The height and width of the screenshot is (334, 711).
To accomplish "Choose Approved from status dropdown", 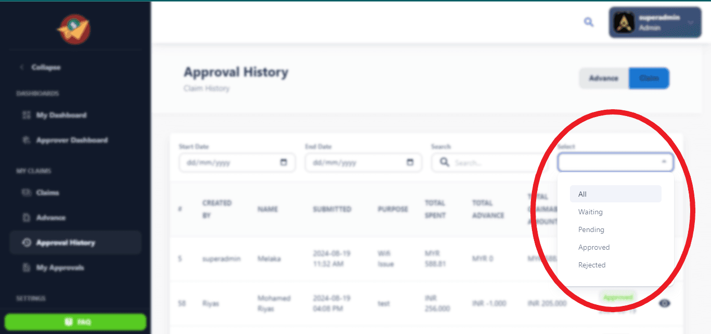I will [x=594, y=247].
